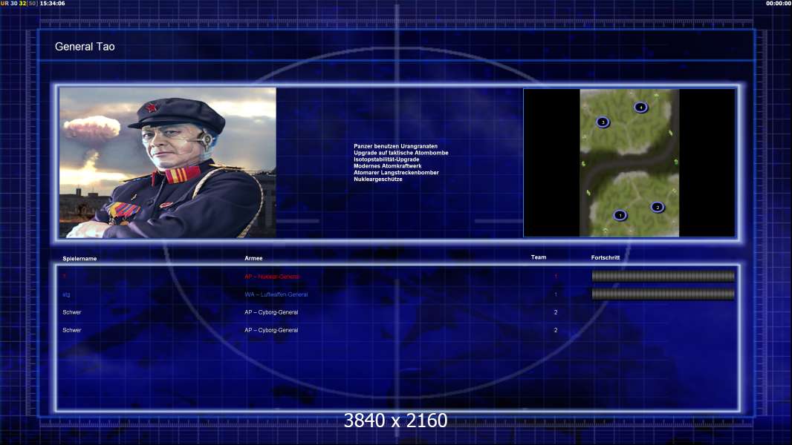
Task: Select start position marker 3 on the map
Action: pos(603,122)
